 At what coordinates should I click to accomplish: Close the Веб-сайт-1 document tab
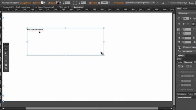(x=57, y=7)
